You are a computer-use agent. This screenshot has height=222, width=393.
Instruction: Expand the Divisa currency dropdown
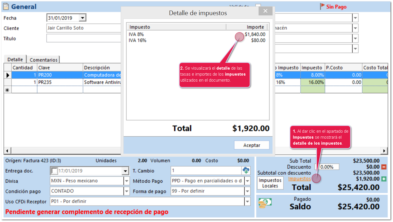[127, 181]
